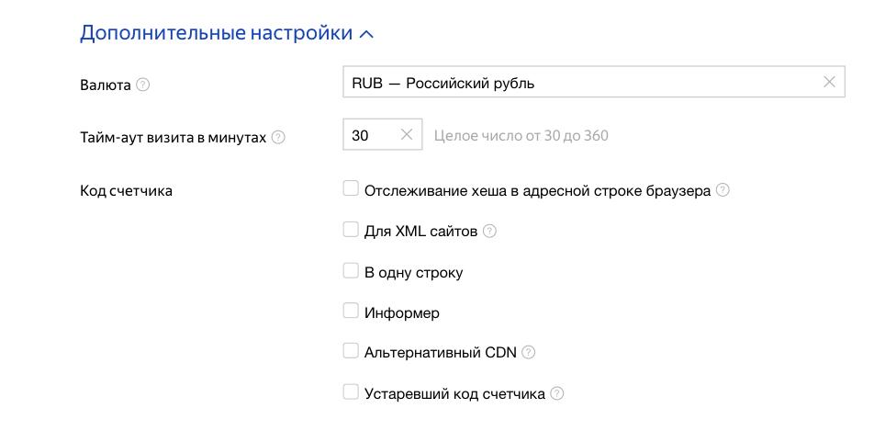
Task: Collapse Дополнительные настройки chevron
Action: (367, 34)
